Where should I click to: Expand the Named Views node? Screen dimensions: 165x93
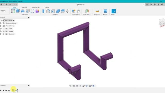(1, 26)
